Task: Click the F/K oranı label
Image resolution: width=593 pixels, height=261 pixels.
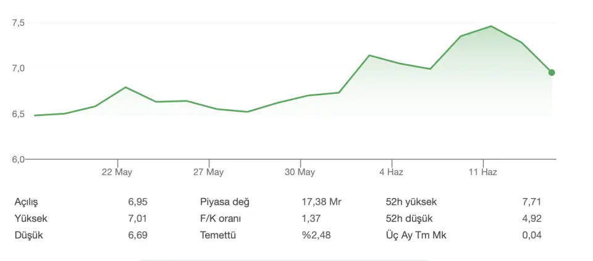Action: tap(221, 218)
